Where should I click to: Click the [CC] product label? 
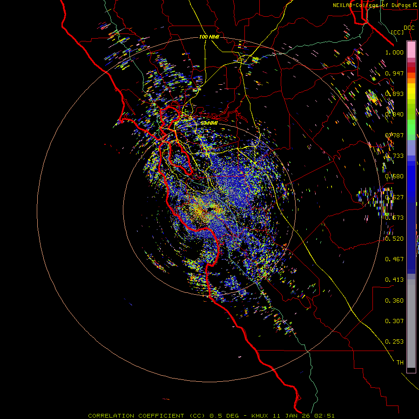click(398, 32)
